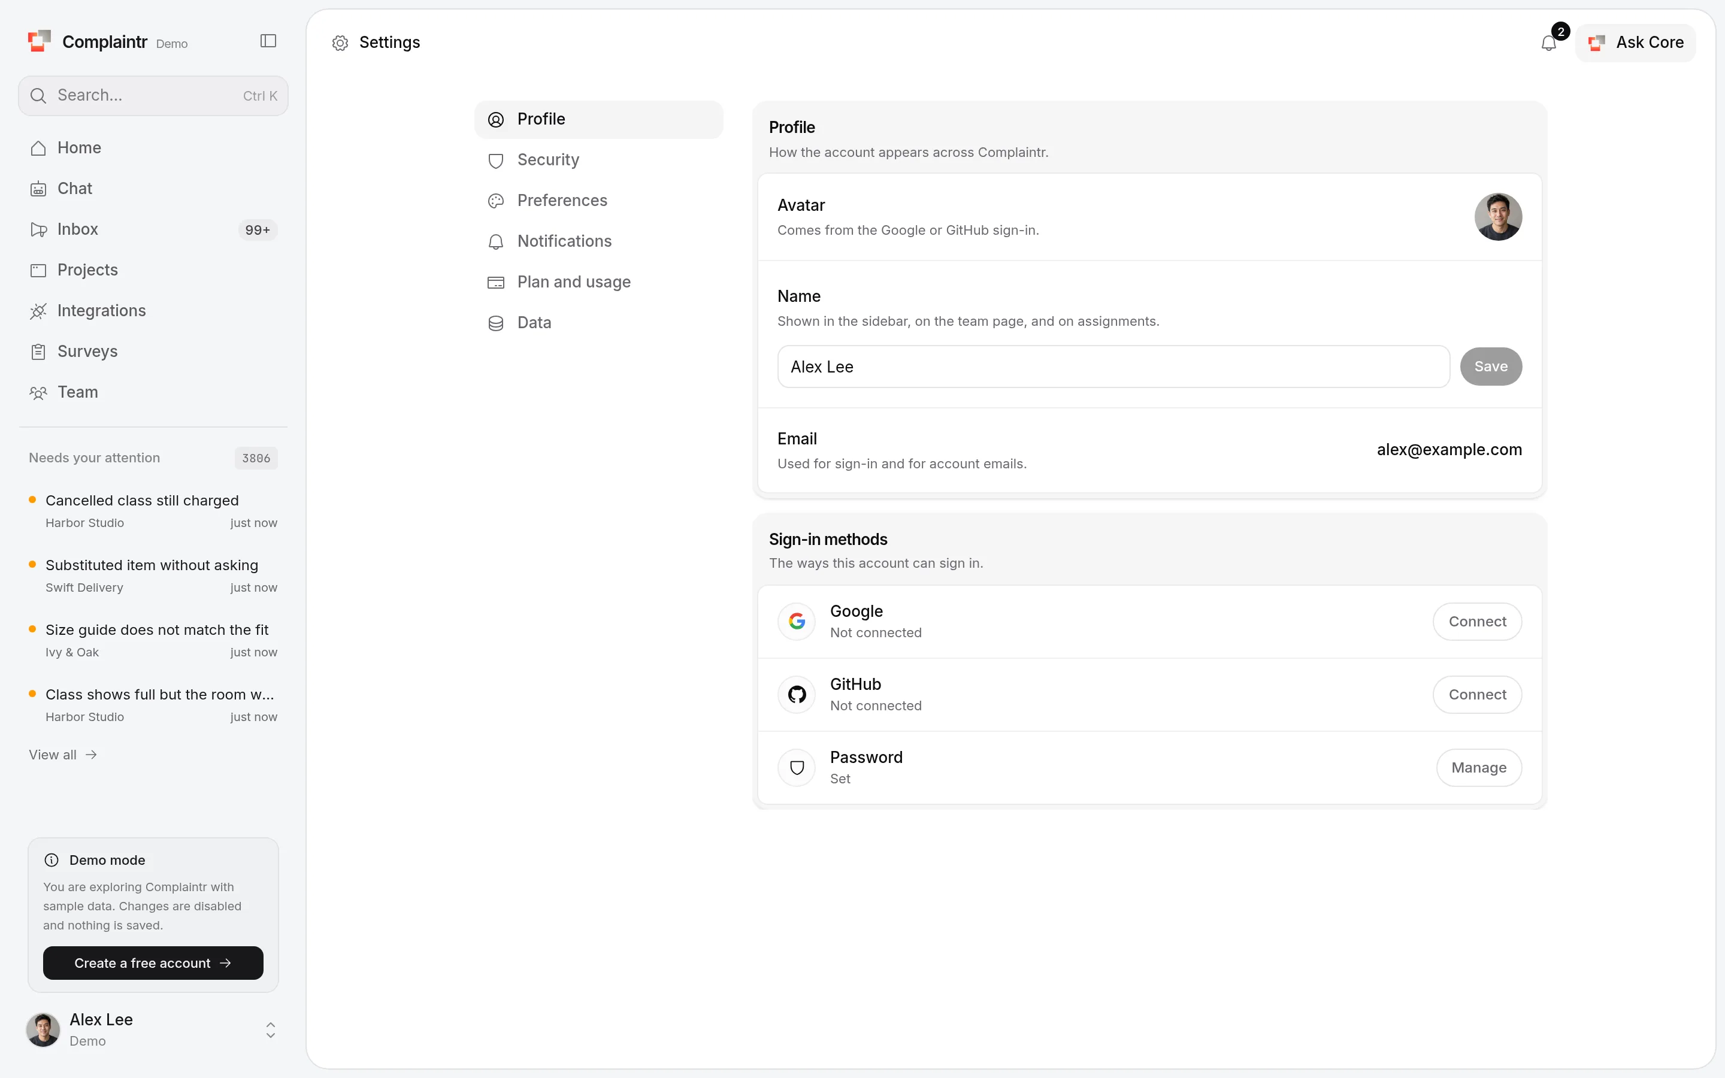Click the Projects icon in sidebar

38,270
